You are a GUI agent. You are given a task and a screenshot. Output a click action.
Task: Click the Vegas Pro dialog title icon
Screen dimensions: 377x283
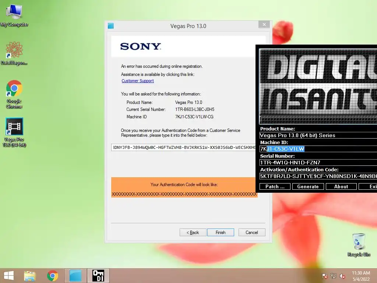tap(111, 26)
